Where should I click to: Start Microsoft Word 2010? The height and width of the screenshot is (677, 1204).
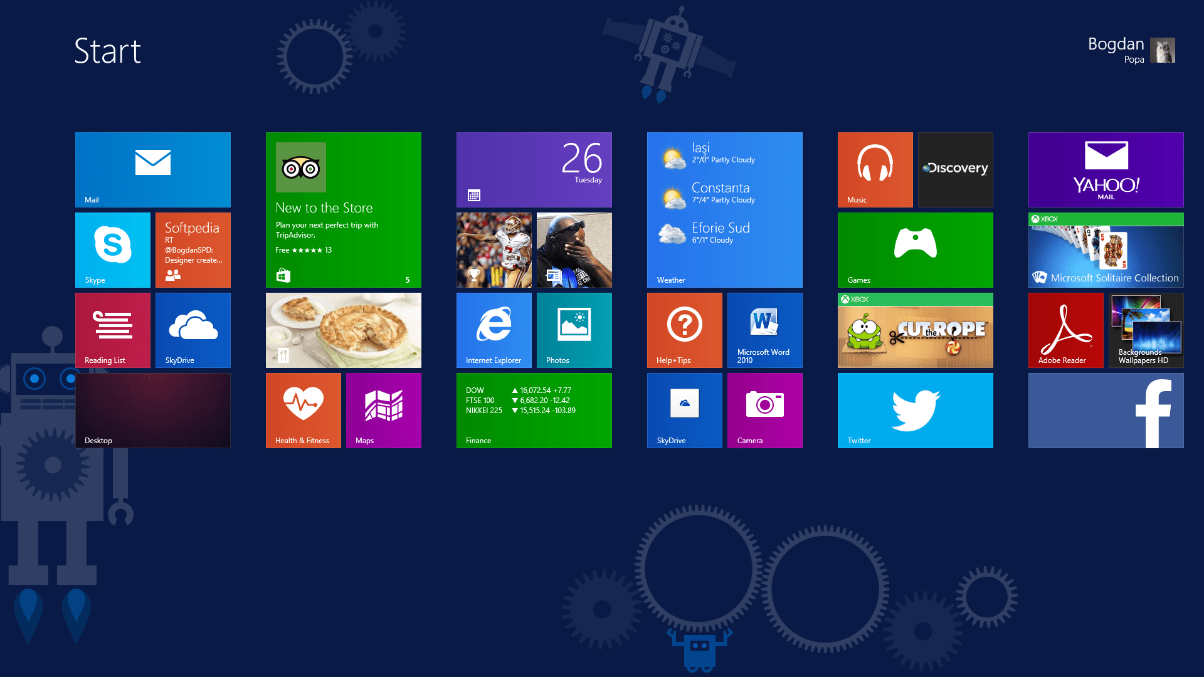765,330
